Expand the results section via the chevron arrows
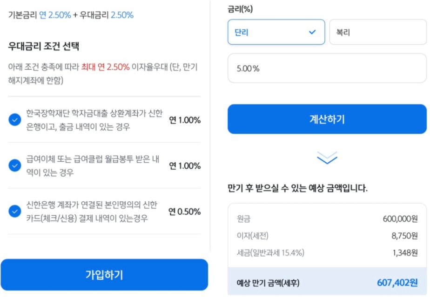The height and width of the screenshot is (297, 430). coord(327,156)
